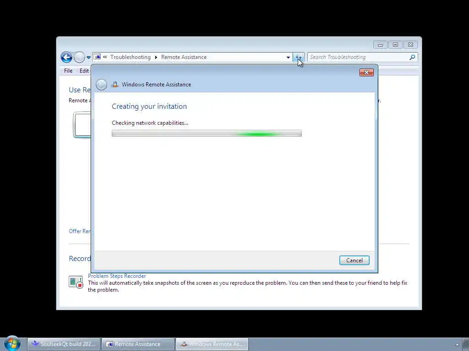469x351 pixels.
Task: Open the Problem Steps Recorder link
Action: click(117, 276)
